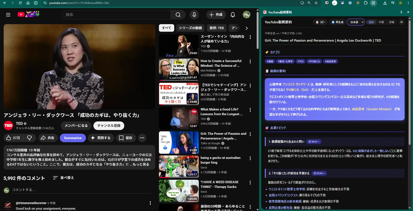Open options for What Makes a Good Life video
The width and height of the screenshot is (413, 211).
point(250,110)
